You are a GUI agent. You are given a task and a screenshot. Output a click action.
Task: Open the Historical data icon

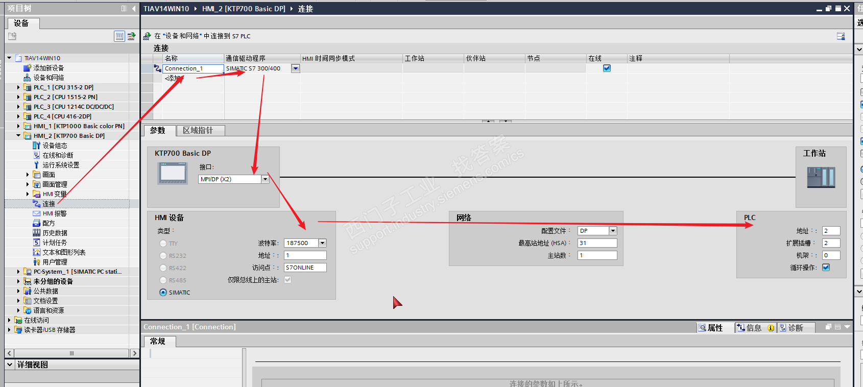point(37,233)
